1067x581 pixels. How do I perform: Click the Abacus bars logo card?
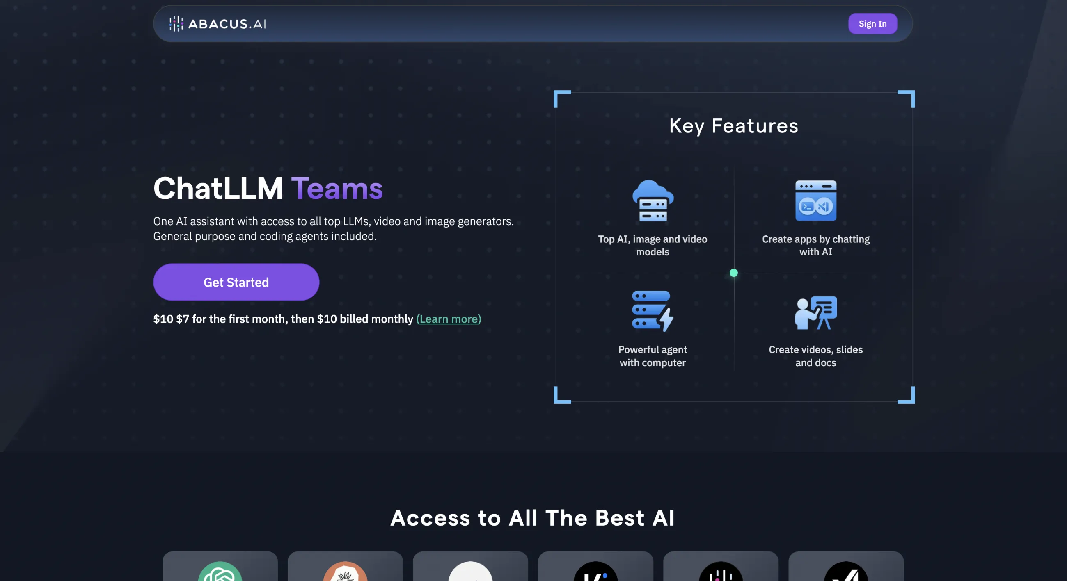click(720, 566)
